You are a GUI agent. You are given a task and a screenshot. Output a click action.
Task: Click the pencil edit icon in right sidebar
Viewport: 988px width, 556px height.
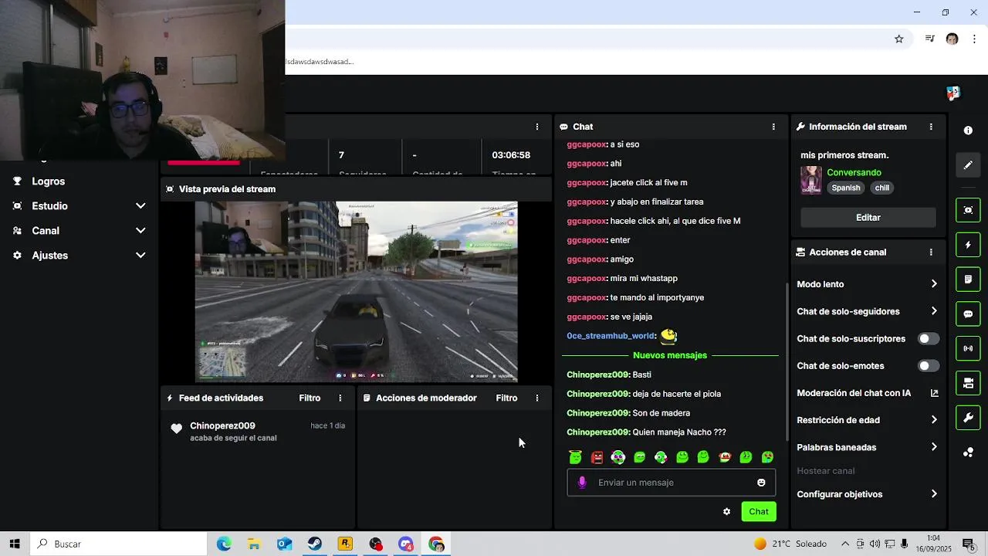pyautogui.click(x=968, y=165)
